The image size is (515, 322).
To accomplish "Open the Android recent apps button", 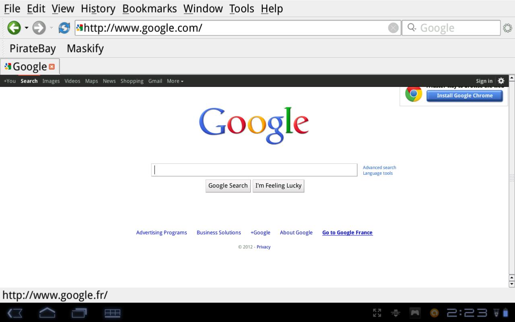I will pyautogui.click(x=79, y=313).
